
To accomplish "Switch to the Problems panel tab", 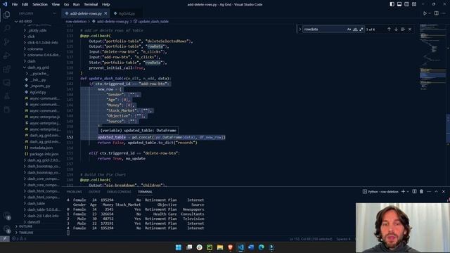I will (75, 192).
